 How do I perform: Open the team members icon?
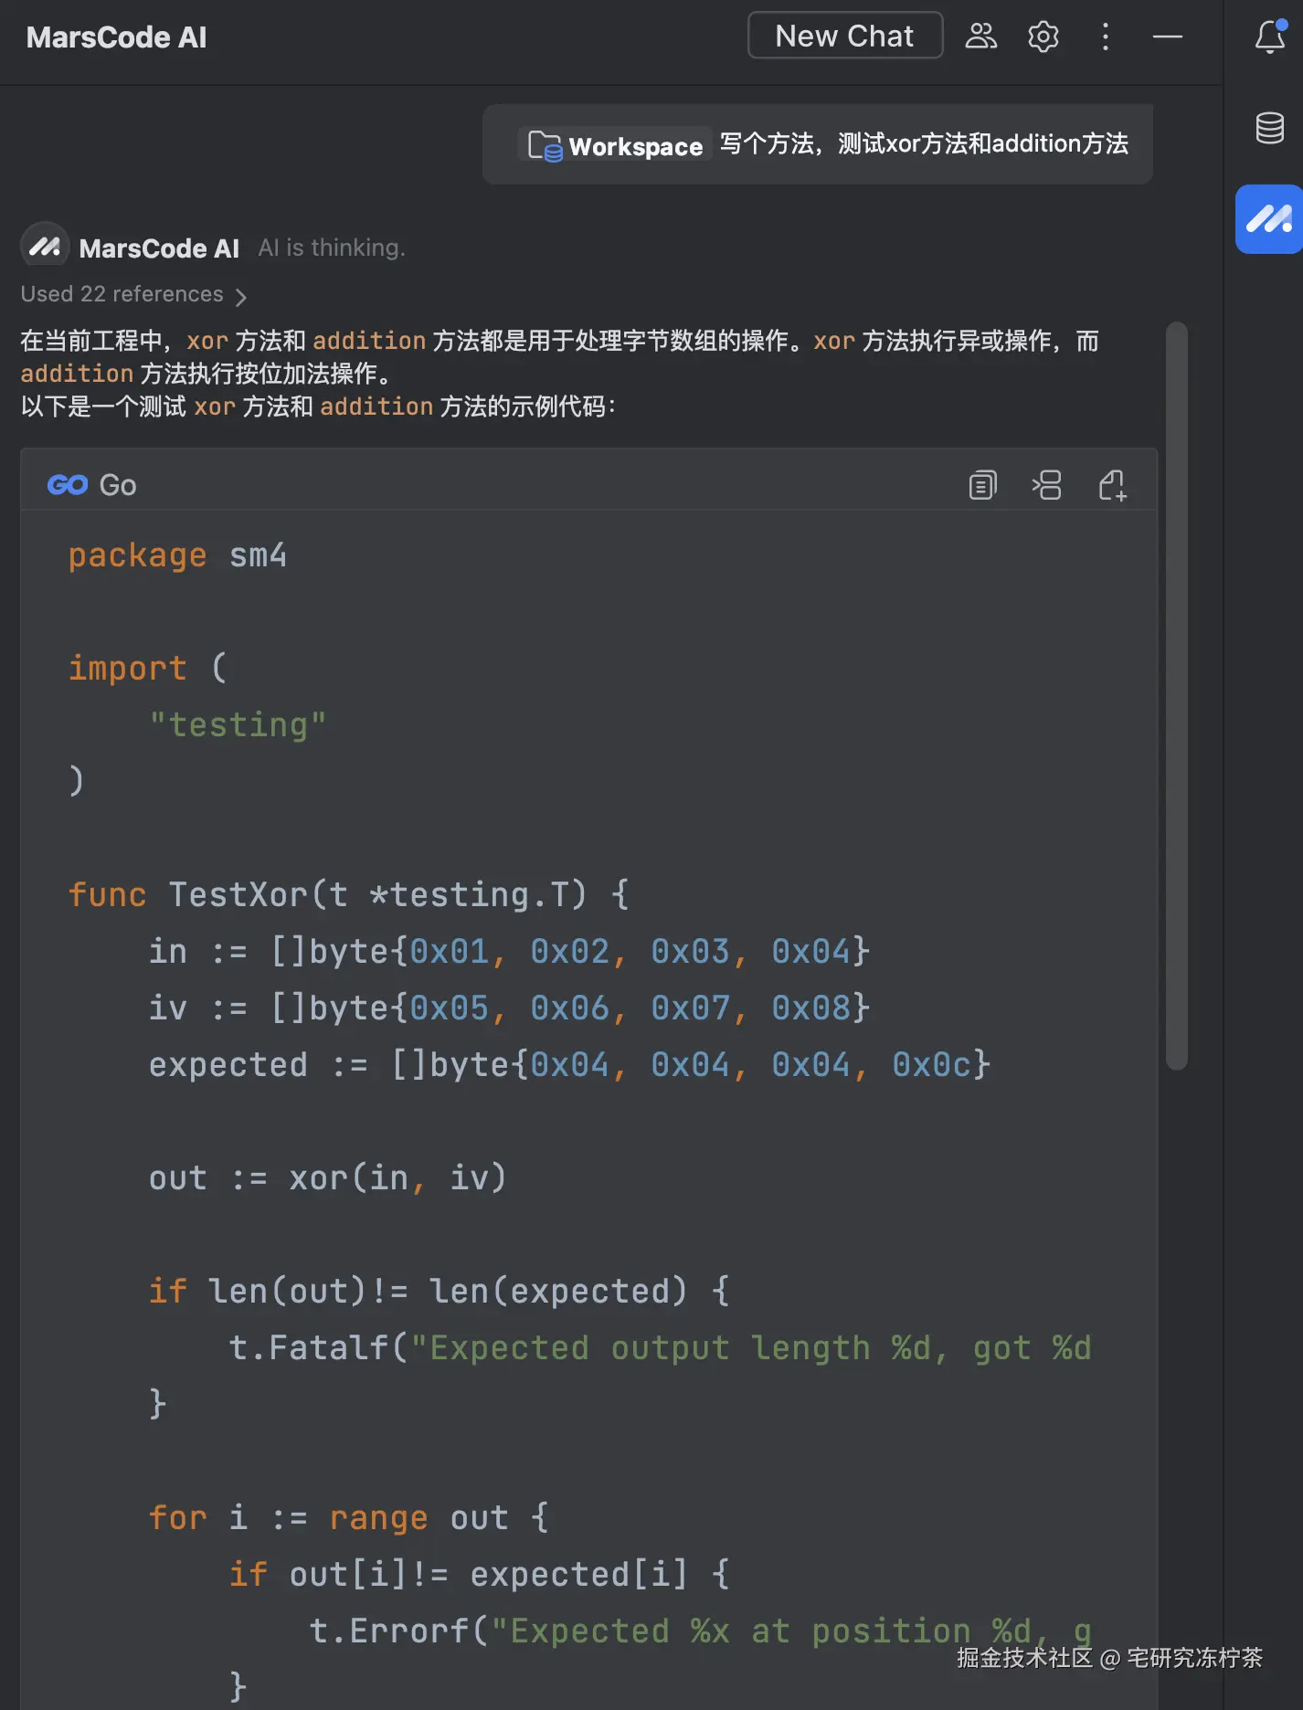(980, 36)
